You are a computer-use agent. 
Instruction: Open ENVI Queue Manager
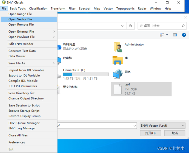point(29,123)
